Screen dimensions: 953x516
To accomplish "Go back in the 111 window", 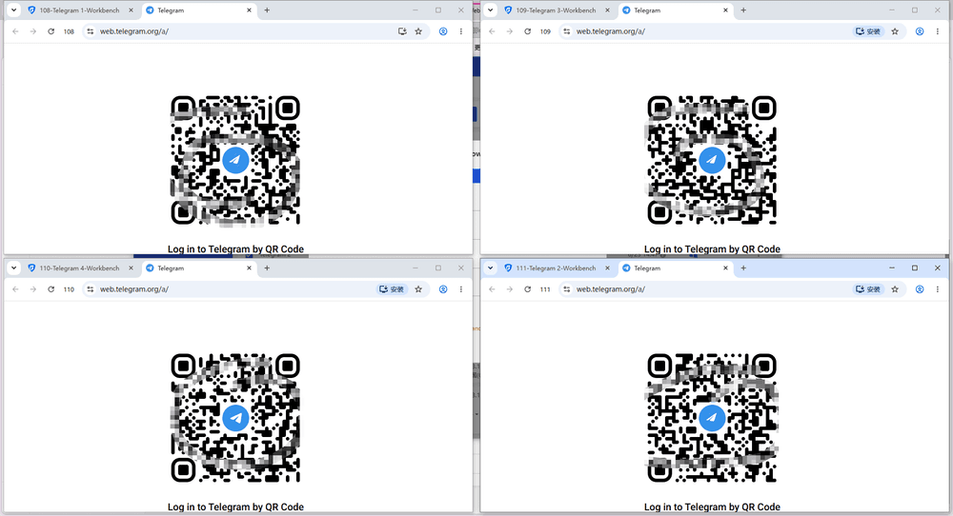I will coord(493,289).
